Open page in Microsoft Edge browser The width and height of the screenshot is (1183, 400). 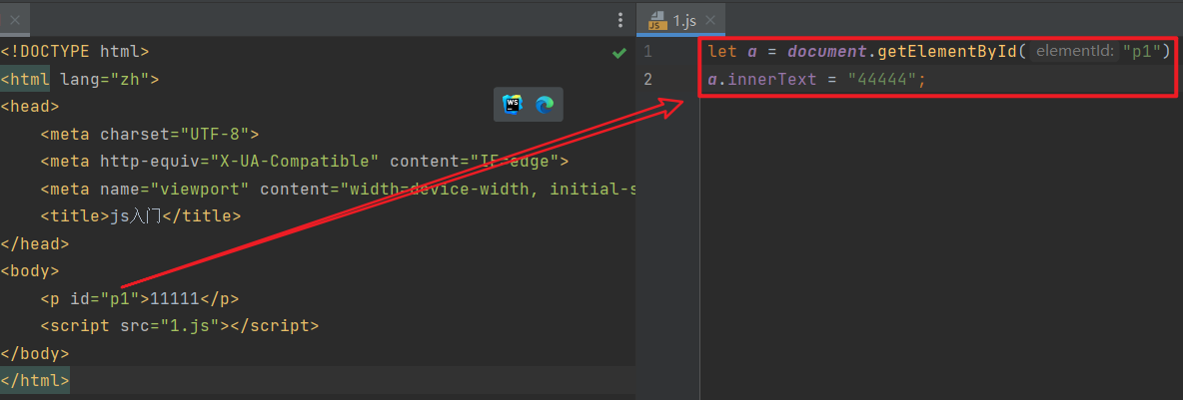click(545, 105)
